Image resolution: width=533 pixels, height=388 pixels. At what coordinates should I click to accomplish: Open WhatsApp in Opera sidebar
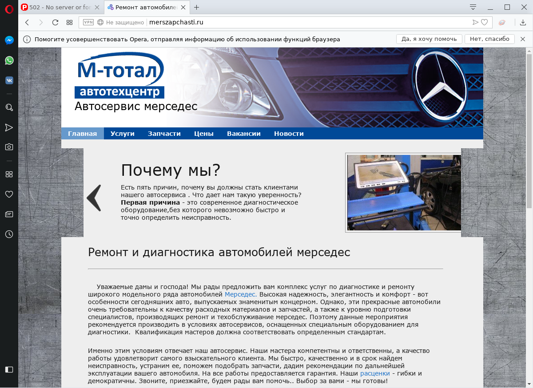[9, 60]
